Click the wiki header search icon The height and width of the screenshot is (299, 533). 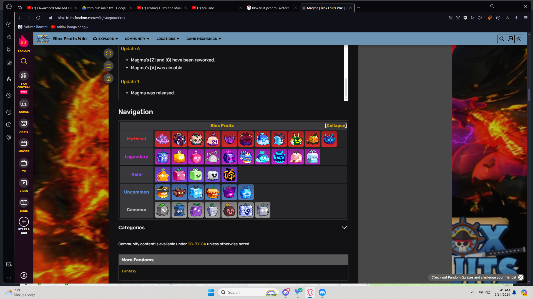click(502, 39)
